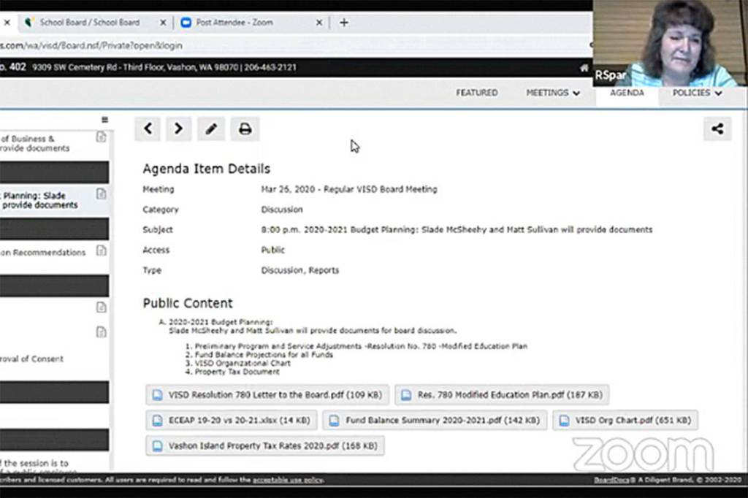
Task: Click the previous item arrow button
Action: pyautogui.click(x=148, y=129)
